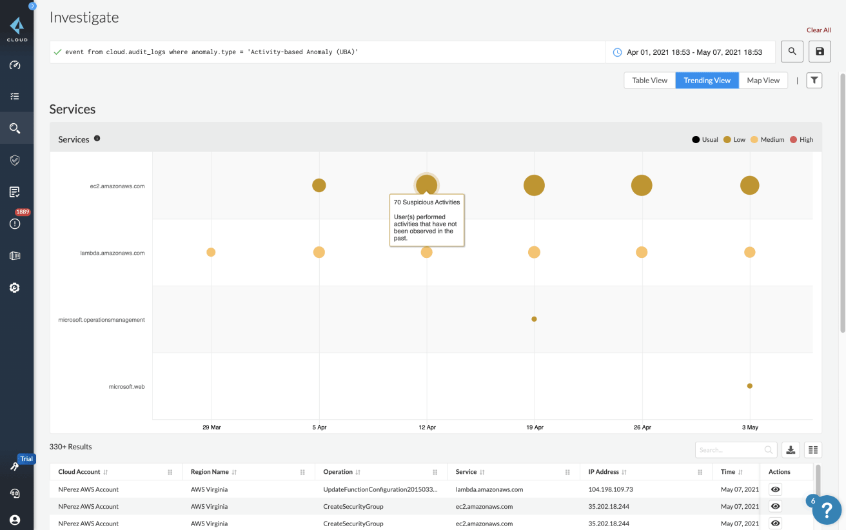
Task: Toggle the High severity legend item
Action: point(802,139)
